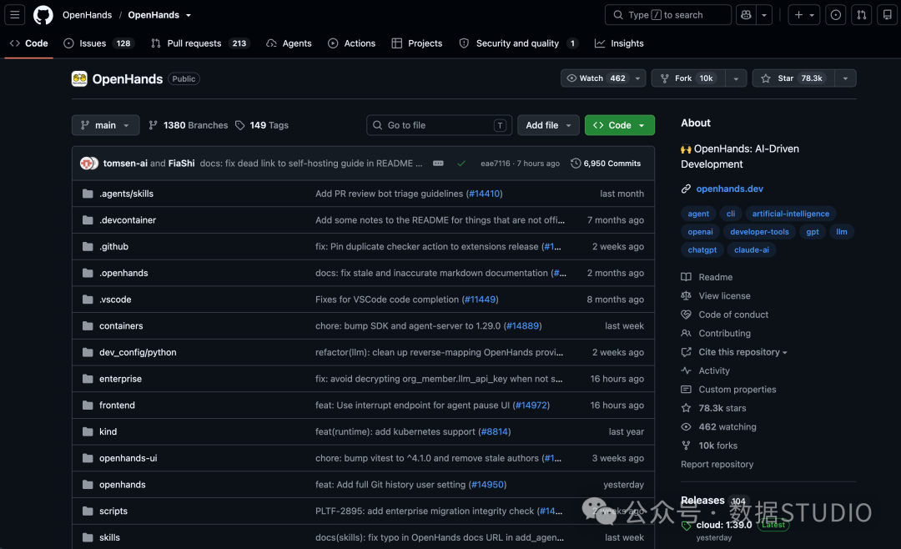The height and width of the screenshot is (549, 901).
Task: Open the issues inbox icon in header
Action: click(x=835, y=15)
